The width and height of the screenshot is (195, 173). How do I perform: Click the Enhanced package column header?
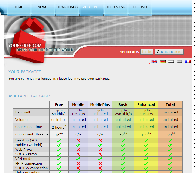pyautogui.click(x=146, y=104)
